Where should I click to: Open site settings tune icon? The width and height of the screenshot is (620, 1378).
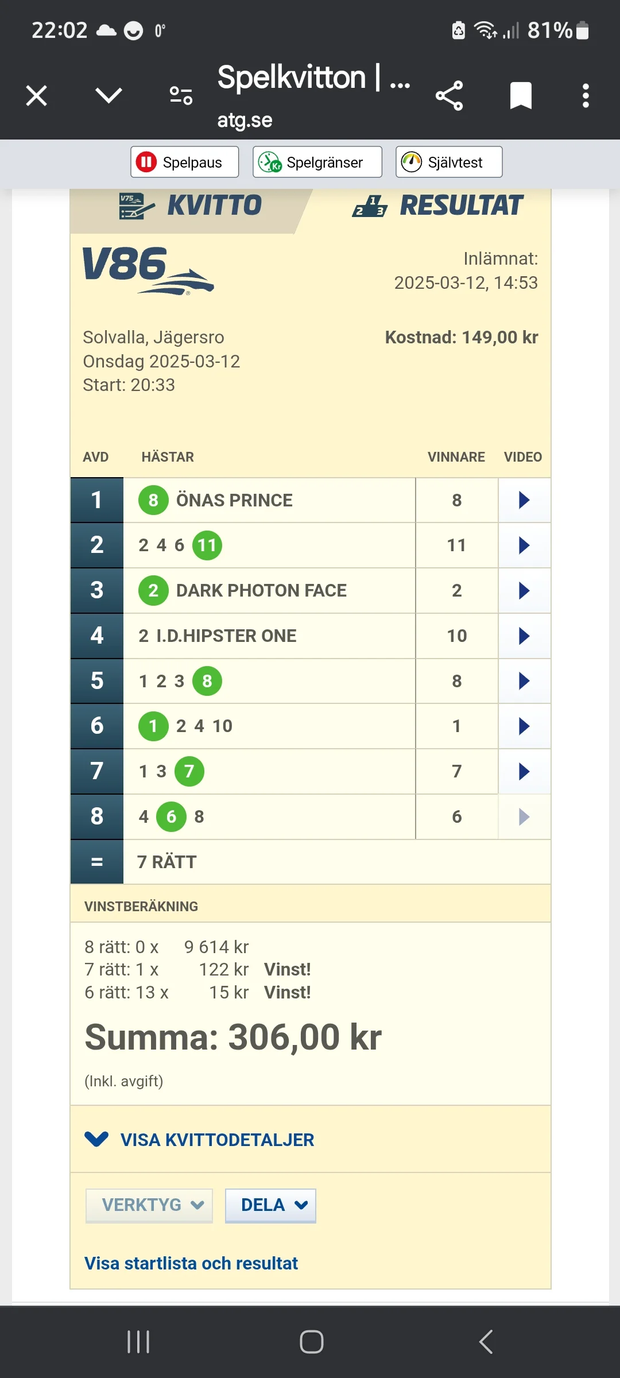point(181,95)
